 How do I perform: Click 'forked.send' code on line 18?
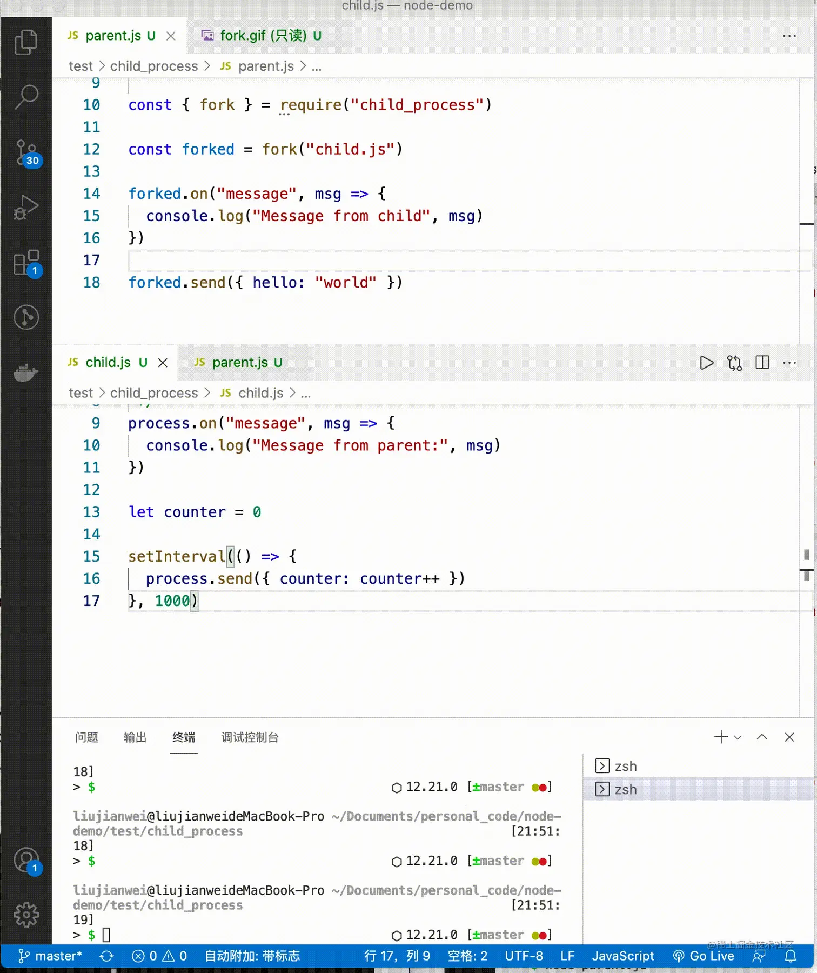click(177, 282)
